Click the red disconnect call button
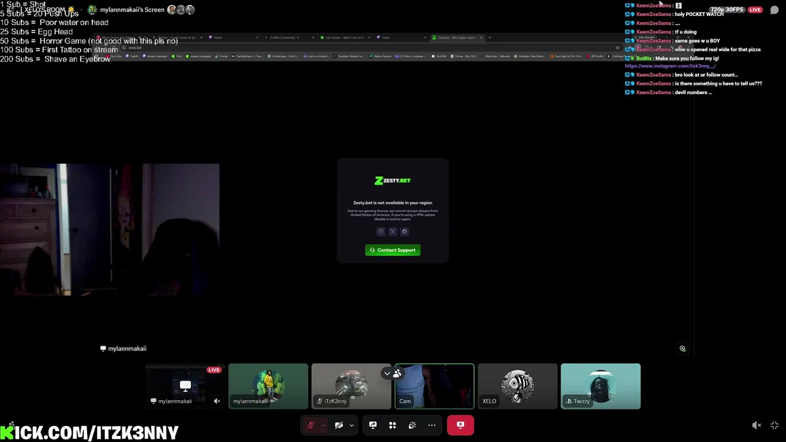Screen dimensions: 786x442 (x=461, y=425)
